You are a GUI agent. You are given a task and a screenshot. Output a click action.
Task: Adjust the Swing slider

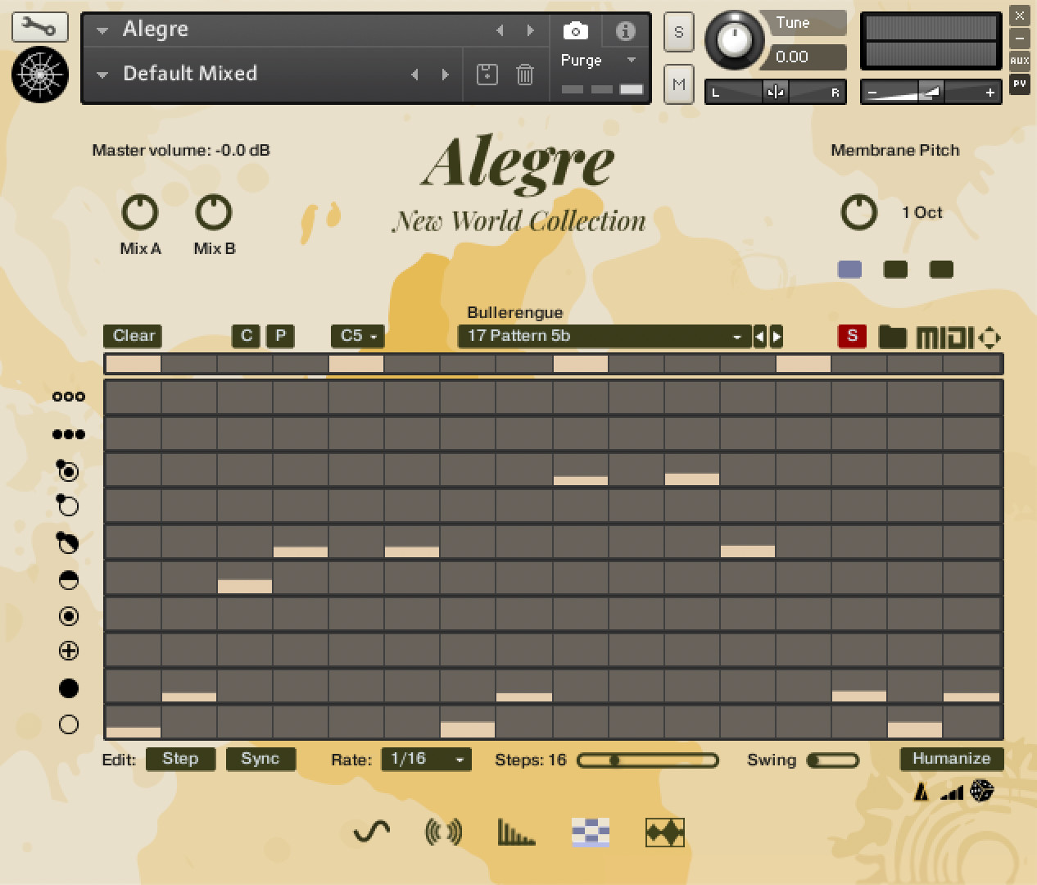pyautogui.click(x=832, y=760)
